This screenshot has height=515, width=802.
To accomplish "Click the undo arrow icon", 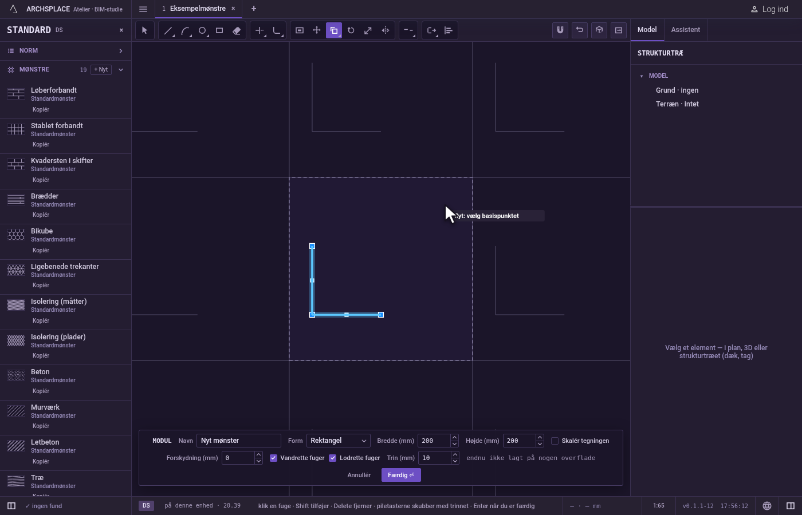I will click(580, 30).
